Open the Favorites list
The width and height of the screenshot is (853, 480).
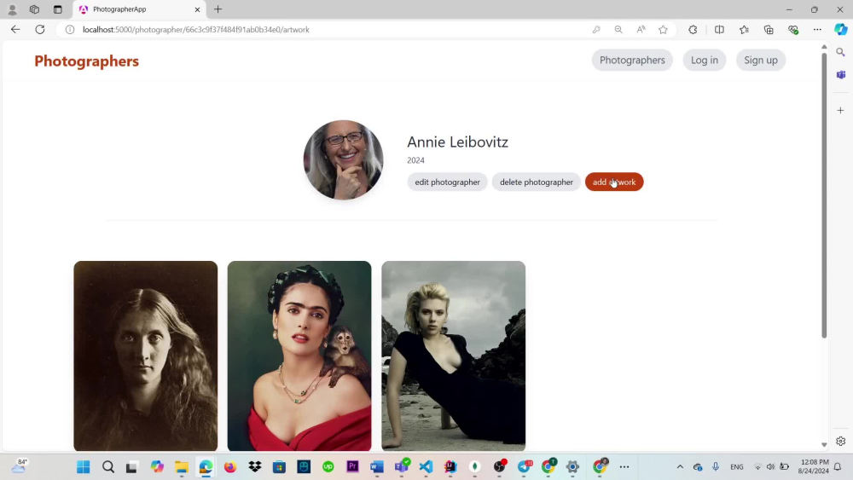tap(744, 29)
